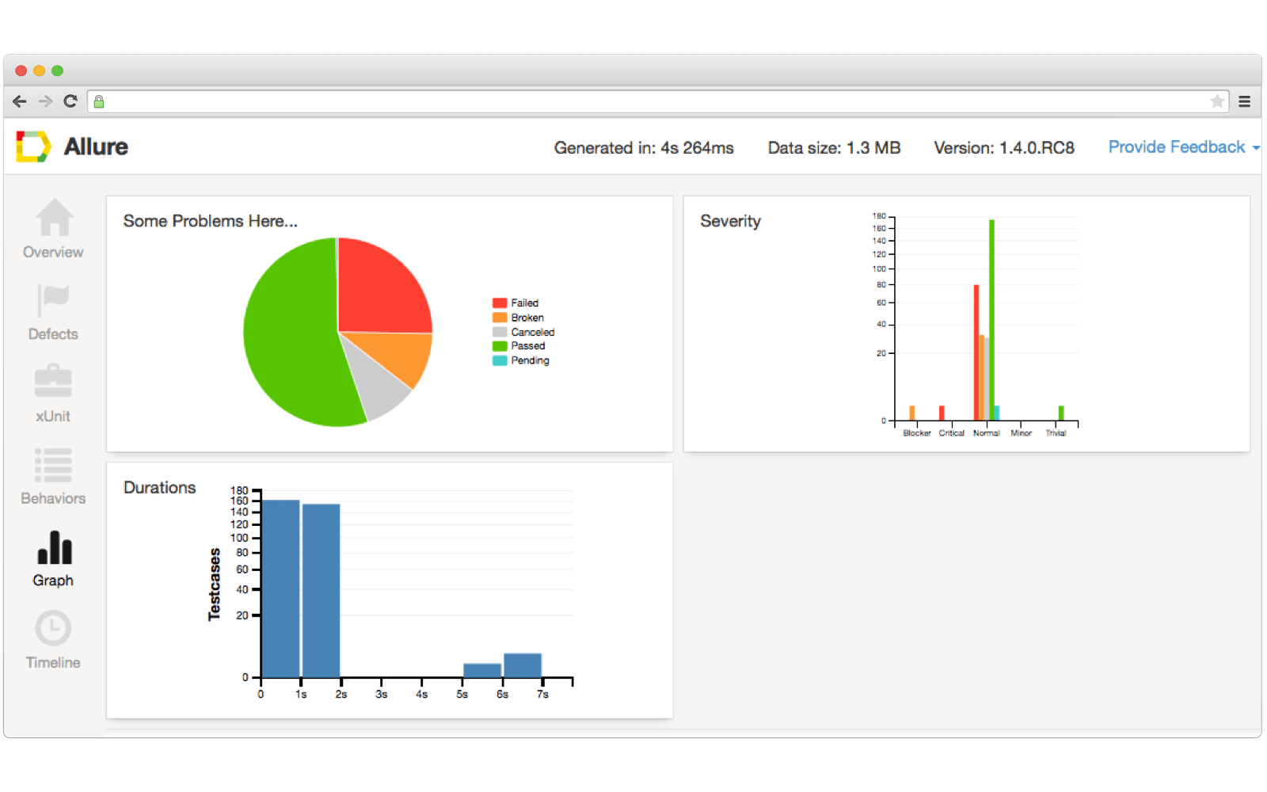Image resolution: width=1267 pixels, height=792 pixels.
Task: Click the red Critical severity bar
Action: pyautogui.click(x=942, y=413)
